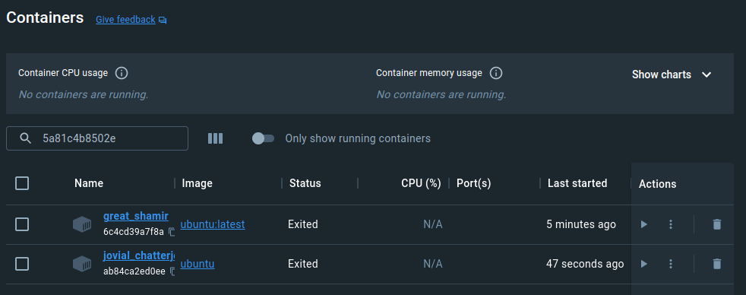This screenshot has width=746, height=295.
Task: Delete the jovial_chatterjee container
Action: pos(717,264)
